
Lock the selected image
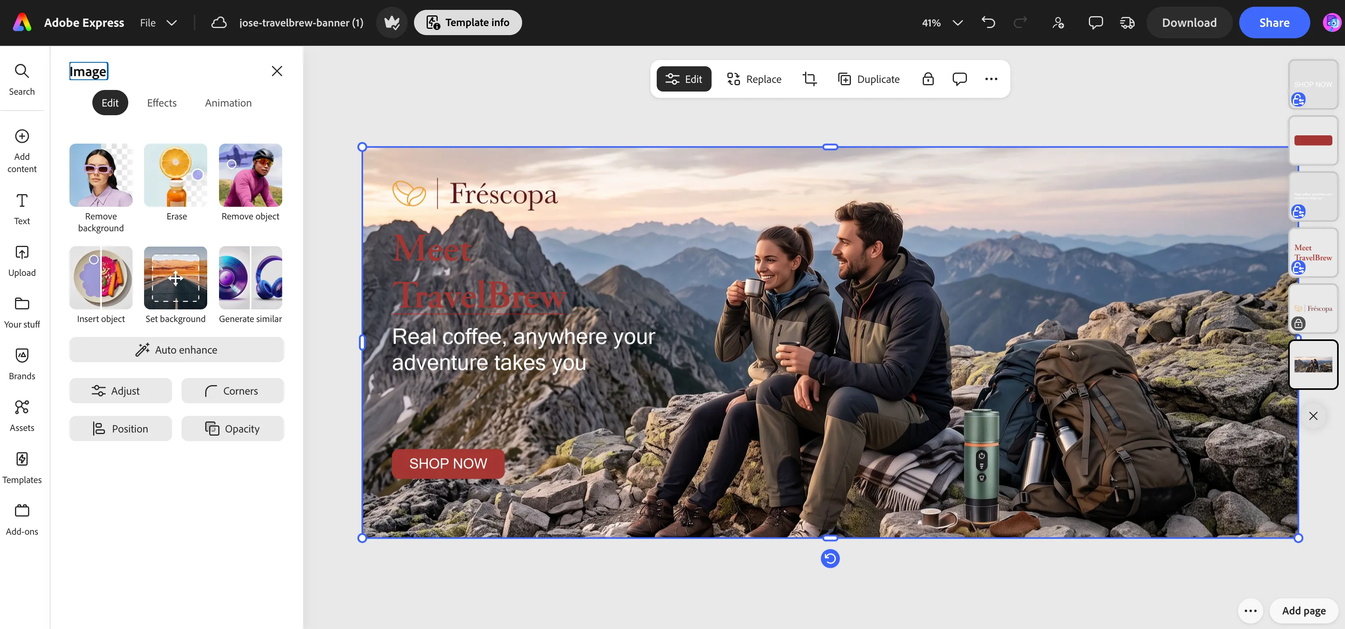click(x=928, y=79)
